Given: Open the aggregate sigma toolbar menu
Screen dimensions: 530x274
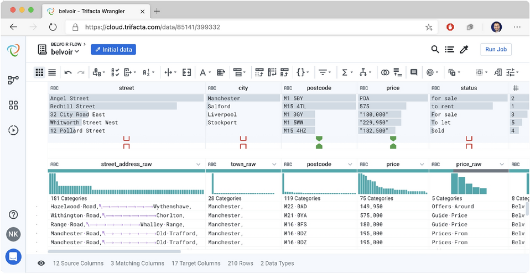Looking at the screenshot, I should (x=346, y=72).
